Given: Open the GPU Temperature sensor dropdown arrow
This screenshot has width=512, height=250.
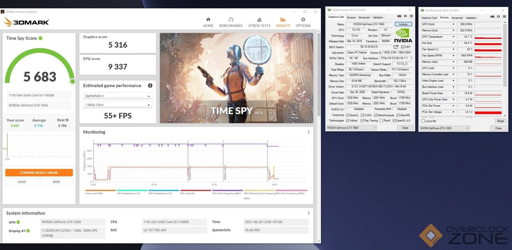Looking at the screenshot, I should tap(453, 37).
